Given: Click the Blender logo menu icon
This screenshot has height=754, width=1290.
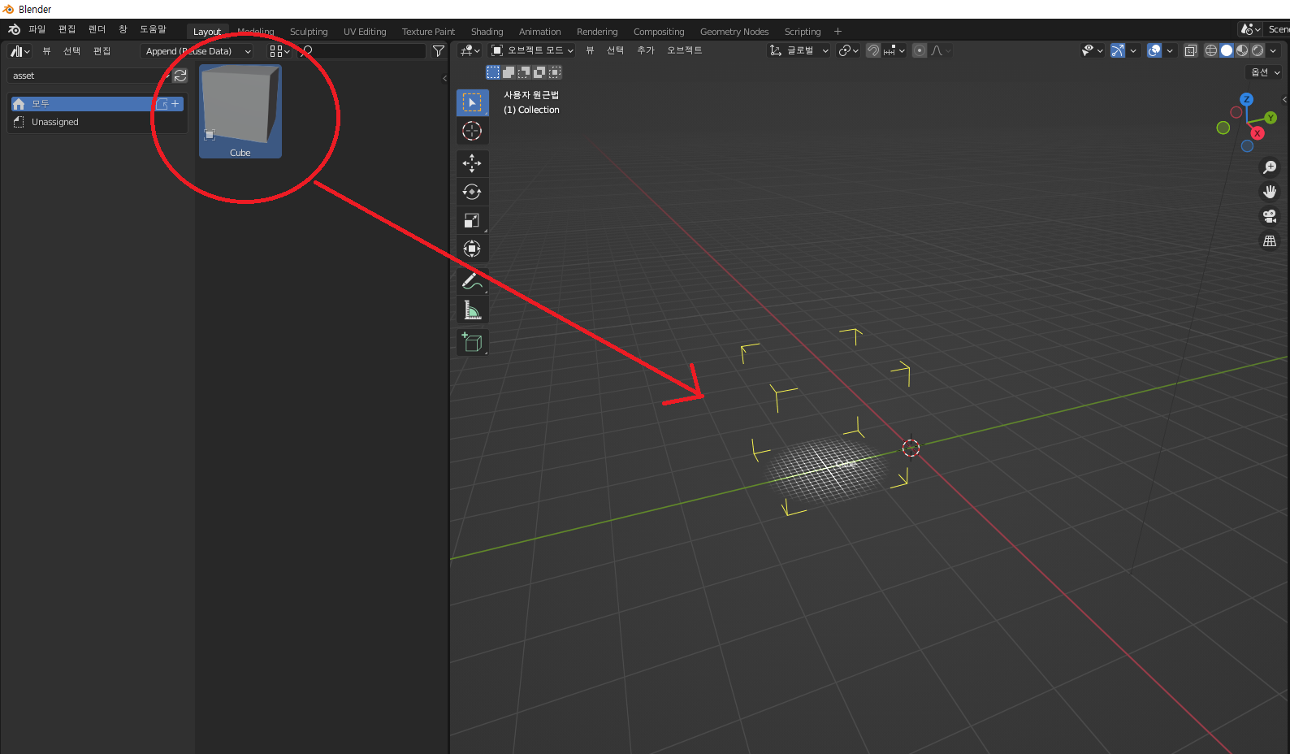Looking at the screenshot, I should click(14, 29).
